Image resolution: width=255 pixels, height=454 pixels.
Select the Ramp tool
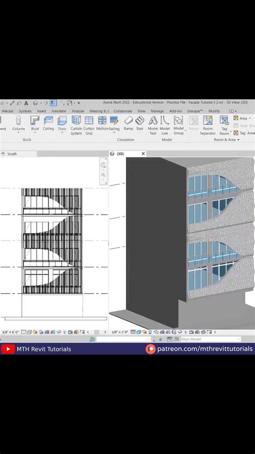[x=128, y=123]
